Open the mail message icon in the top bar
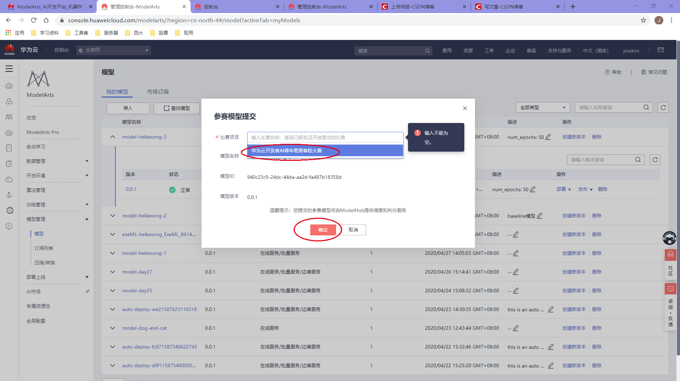Image resolution: width=680 pixels, height=381 pixels. pyautogui.click(x=661, y=50)
